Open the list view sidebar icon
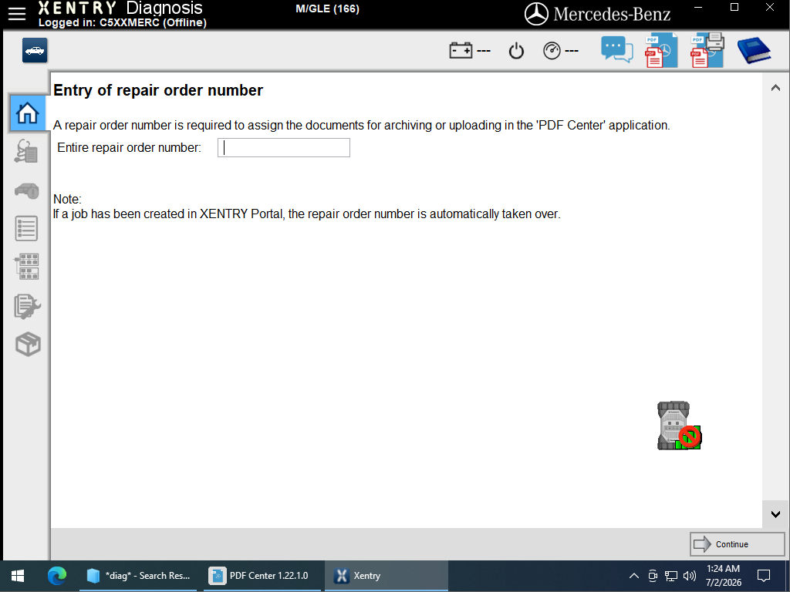The image size is (790, 592). pos(26,228)
